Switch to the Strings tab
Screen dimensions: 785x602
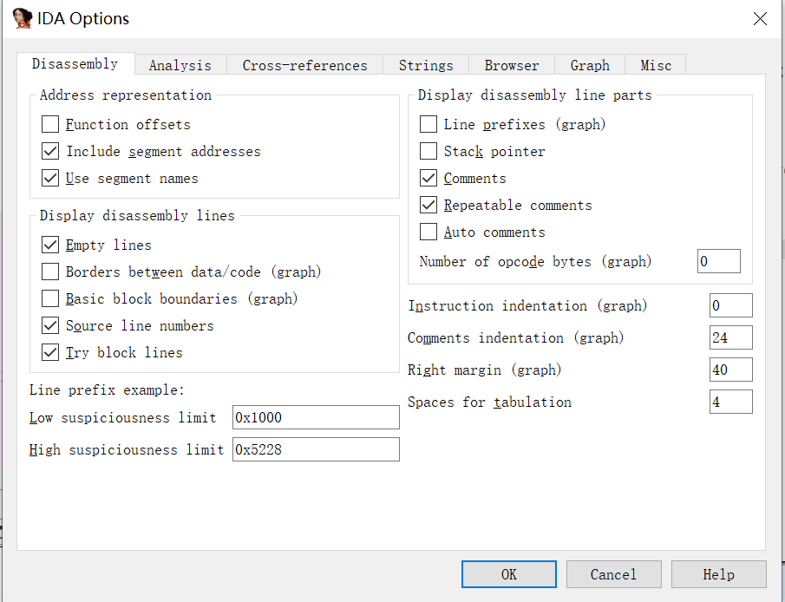pos(426,65)
